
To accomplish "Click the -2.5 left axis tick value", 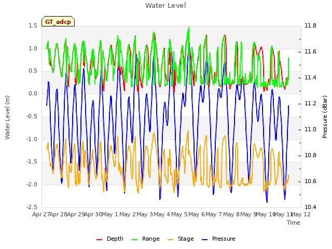I will point(32,207).
